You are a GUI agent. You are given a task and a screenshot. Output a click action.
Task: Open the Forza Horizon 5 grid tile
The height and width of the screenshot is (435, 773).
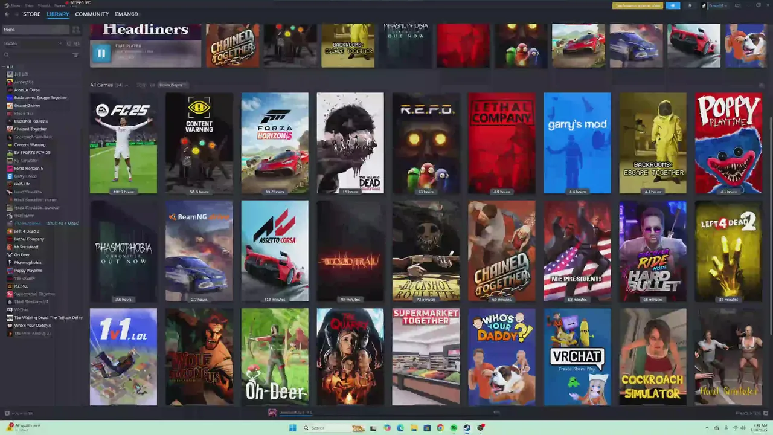coord(275,143)
